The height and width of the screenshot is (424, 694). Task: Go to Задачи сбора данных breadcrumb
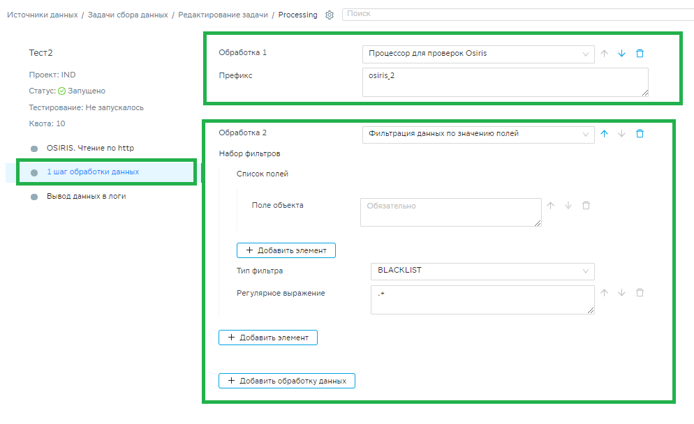tap(127, 15)
